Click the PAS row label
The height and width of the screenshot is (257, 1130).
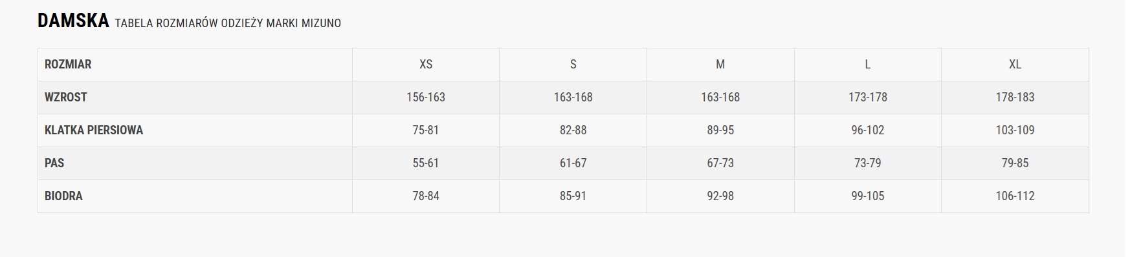coord(54,163)
